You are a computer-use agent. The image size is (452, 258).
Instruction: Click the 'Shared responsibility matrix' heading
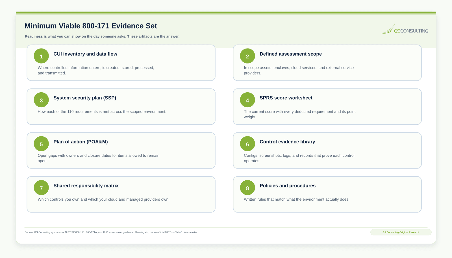(x=86, y=186)
